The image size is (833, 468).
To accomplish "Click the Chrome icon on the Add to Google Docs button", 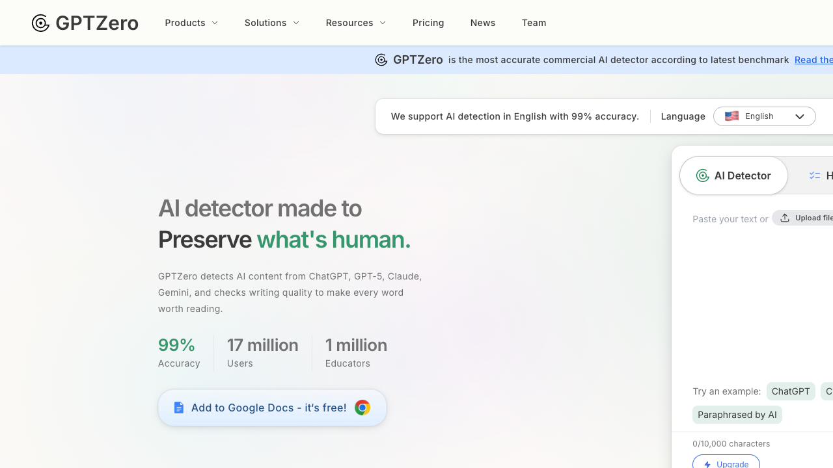I will pos(362,408).
